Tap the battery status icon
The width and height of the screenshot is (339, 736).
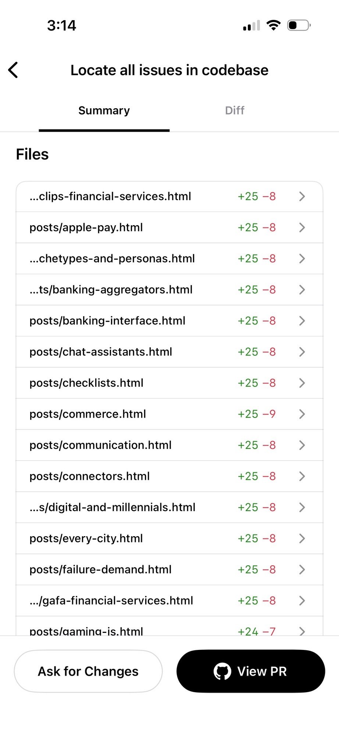299,25
